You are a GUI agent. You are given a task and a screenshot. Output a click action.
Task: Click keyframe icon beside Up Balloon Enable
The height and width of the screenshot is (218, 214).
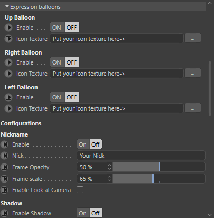tap(8, 28)
